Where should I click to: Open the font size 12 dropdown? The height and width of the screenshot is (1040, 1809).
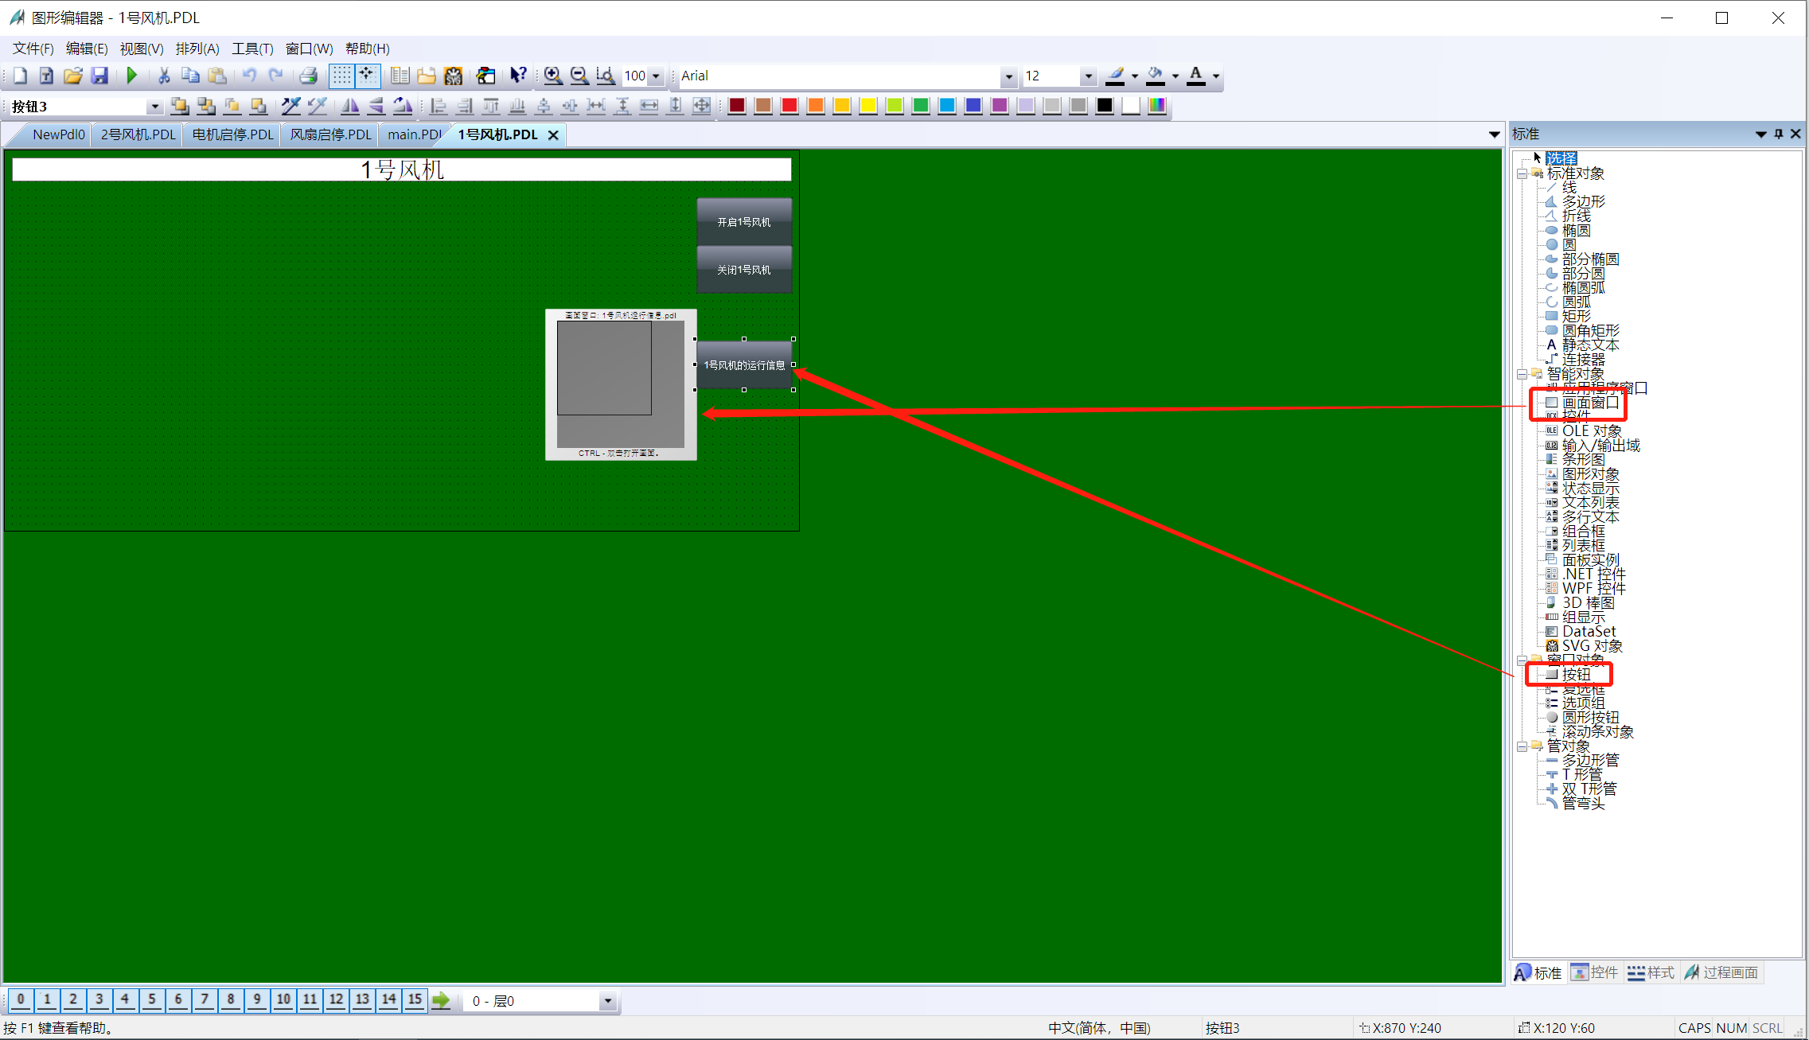pyautogui.click(x=1088, y=76)
